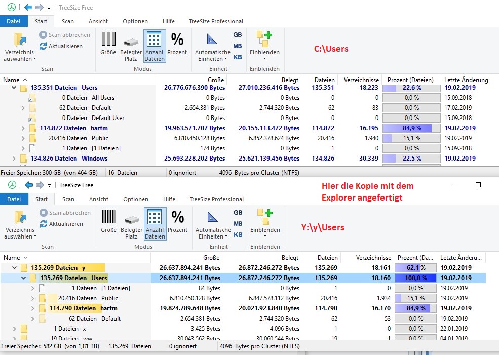Open Automatische Einheiten dropdown in top window
The height and width of the screenshot is (355, 499).
[x=213, y=56]
